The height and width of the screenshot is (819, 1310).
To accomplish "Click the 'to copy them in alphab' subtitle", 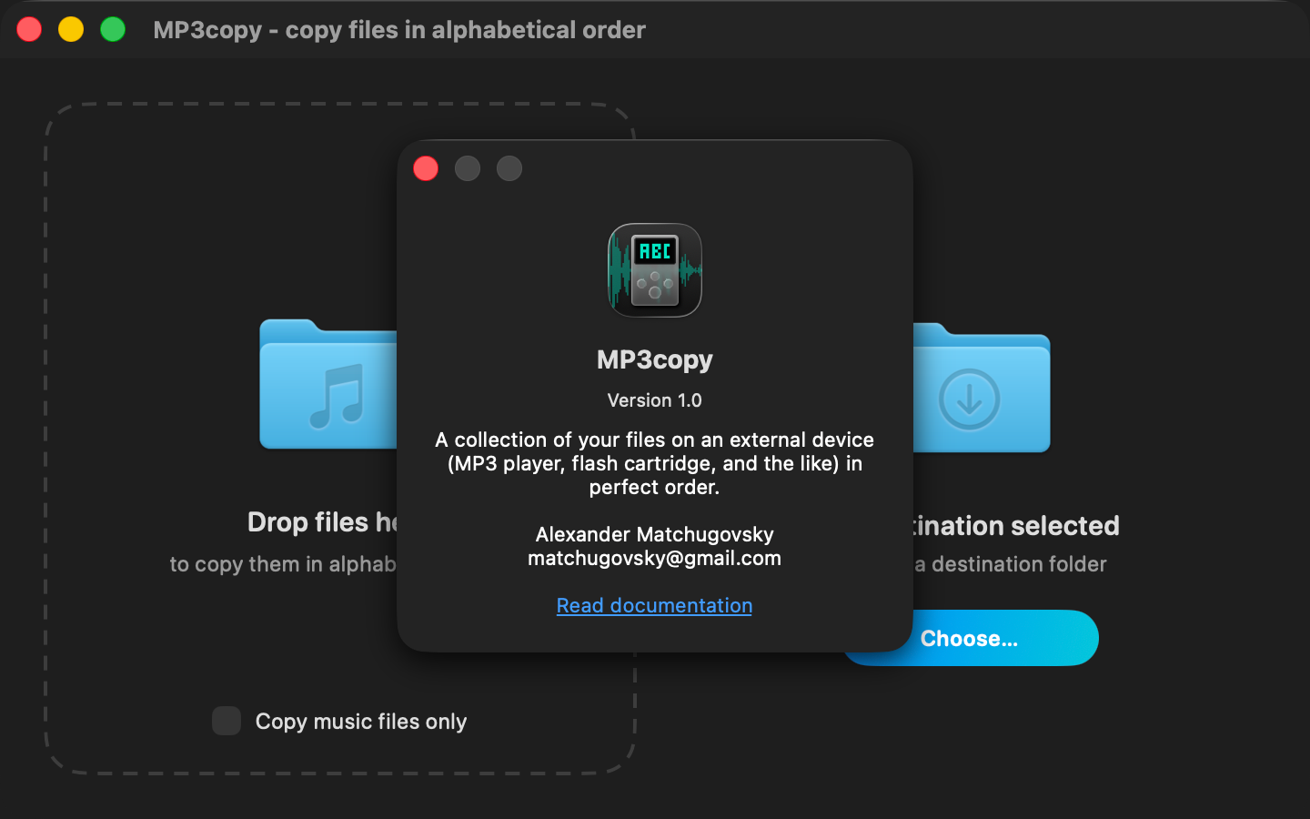I will click(283, 564).
